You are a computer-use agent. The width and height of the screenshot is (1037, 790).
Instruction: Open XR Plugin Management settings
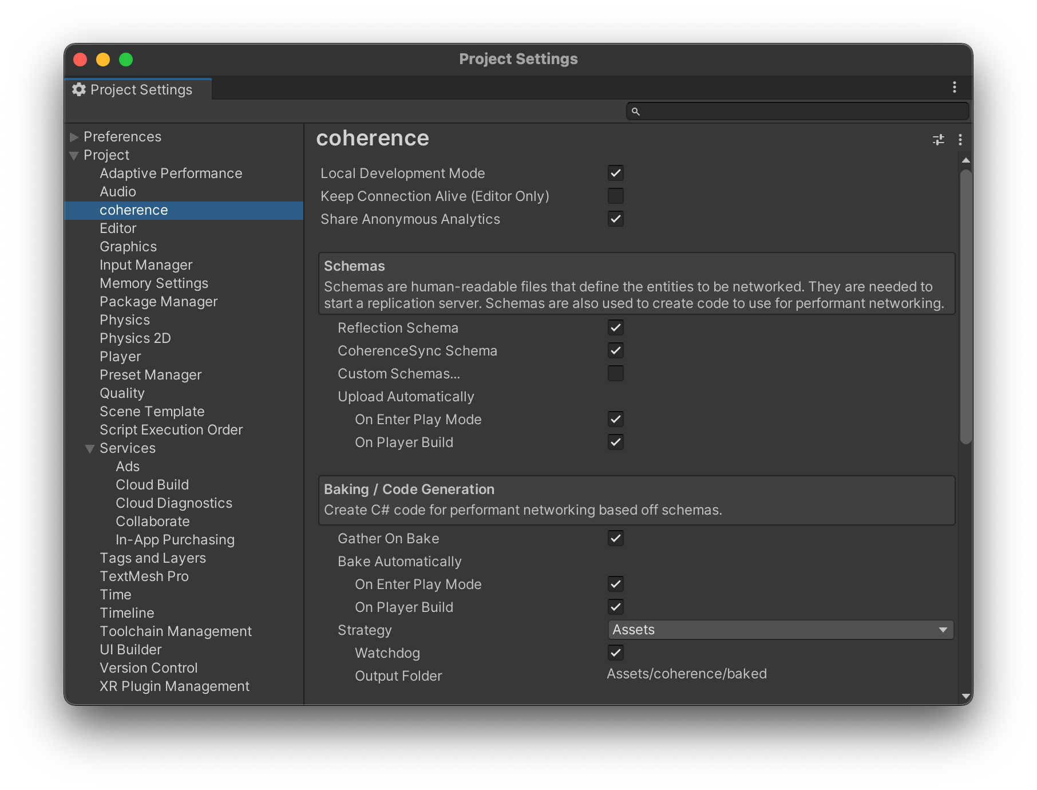[x=175, y=686]
